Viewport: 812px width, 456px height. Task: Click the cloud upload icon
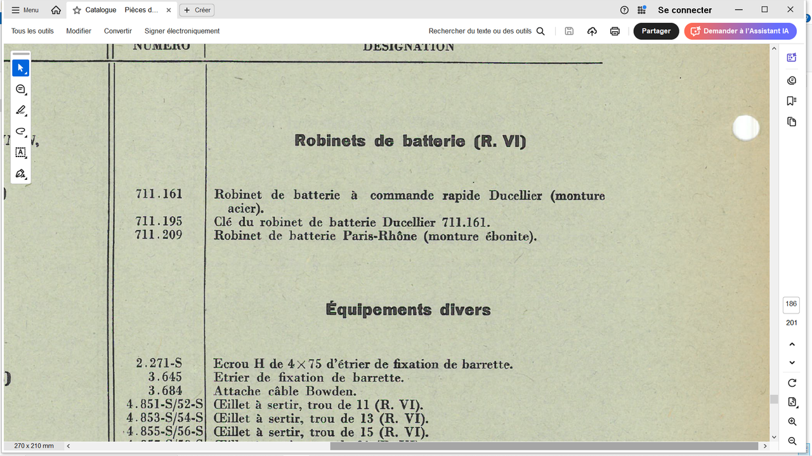pyautogui.click(x=592, y=31)
